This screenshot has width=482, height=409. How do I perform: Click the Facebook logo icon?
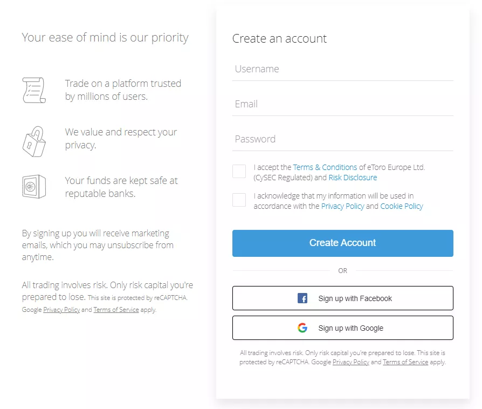[x=302, y=298]
